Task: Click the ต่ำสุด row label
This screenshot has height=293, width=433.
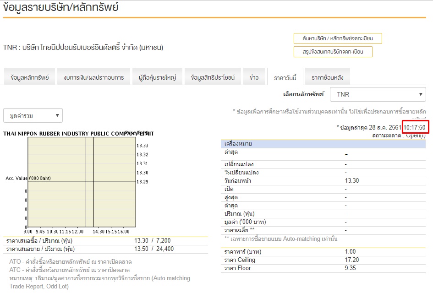Action: (x=231, y=206)
